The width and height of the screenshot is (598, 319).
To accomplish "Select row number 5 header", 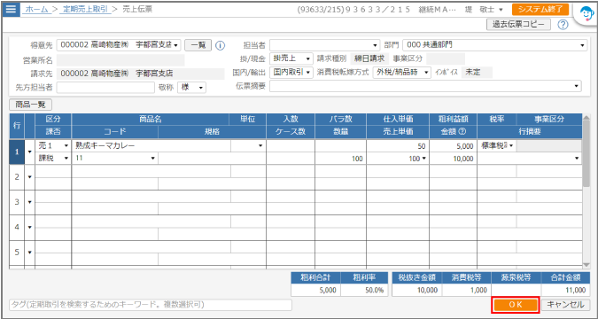I will click(x=17, y=253).
